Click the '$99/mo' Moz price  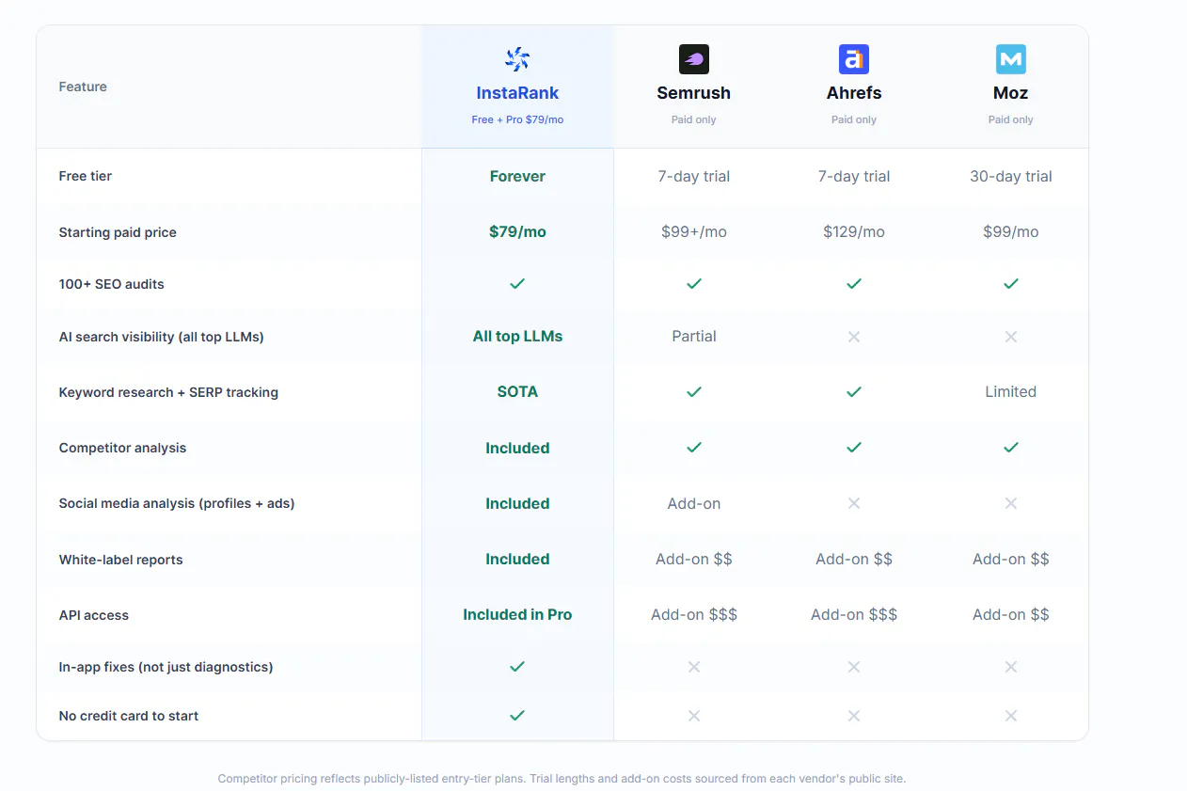click(1011, 231)
